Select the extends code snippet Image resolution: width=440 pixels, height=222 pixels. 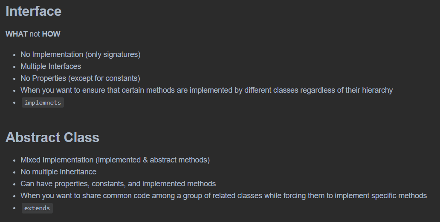point(37,208)
